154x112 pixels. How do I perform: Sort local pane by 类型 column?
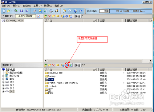coord(110,70)
